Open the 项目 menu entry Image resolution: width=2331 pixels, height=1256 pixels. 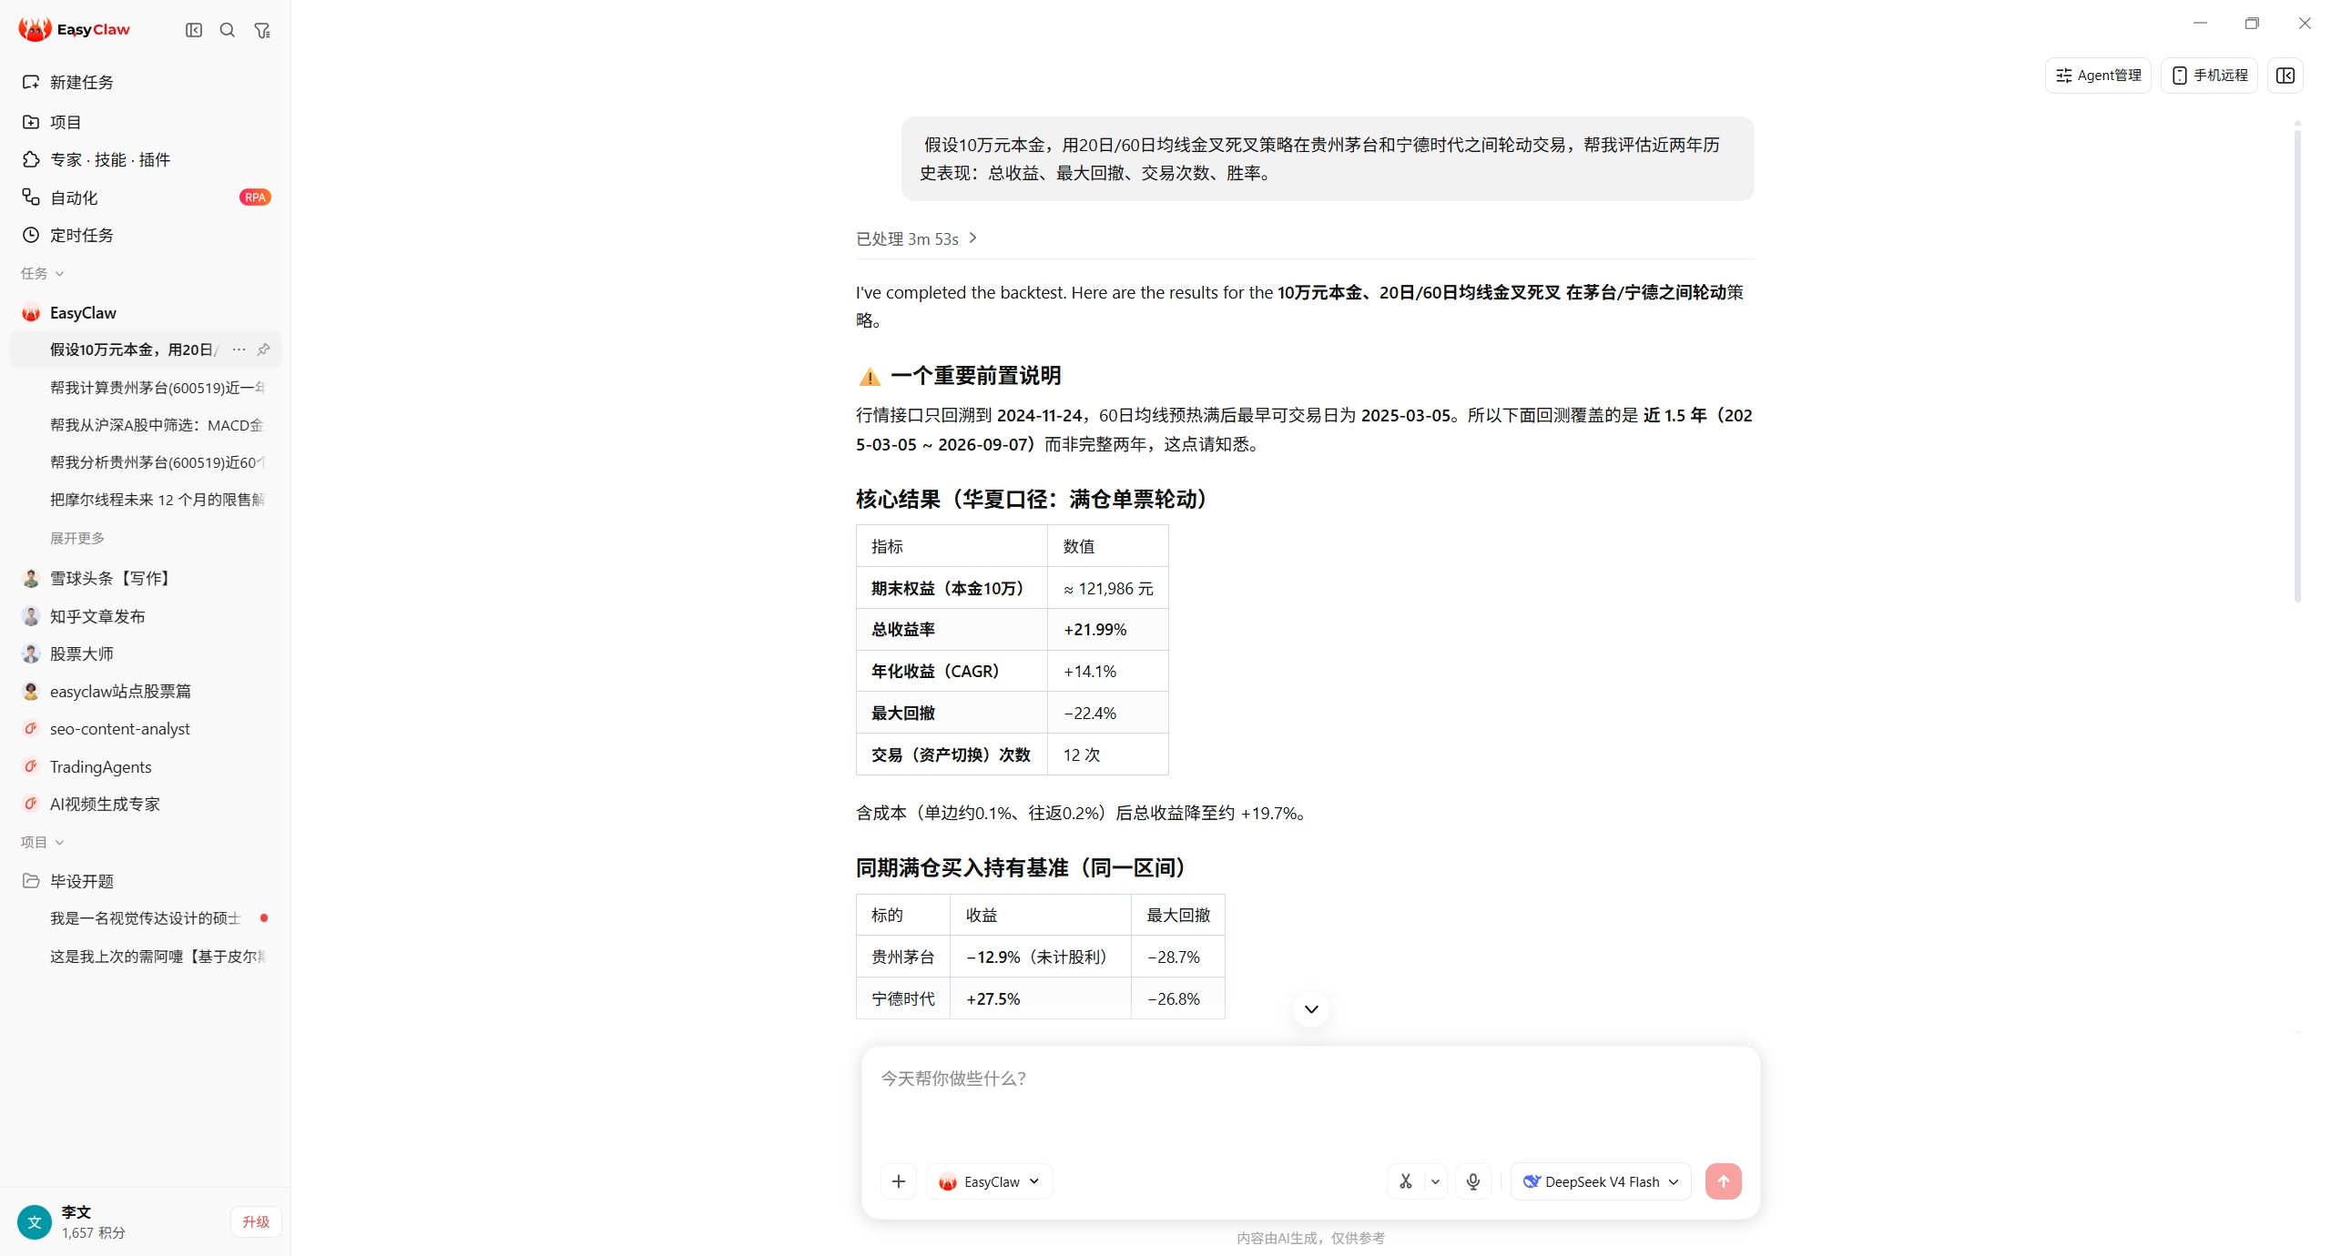click(x=146, y=122)
